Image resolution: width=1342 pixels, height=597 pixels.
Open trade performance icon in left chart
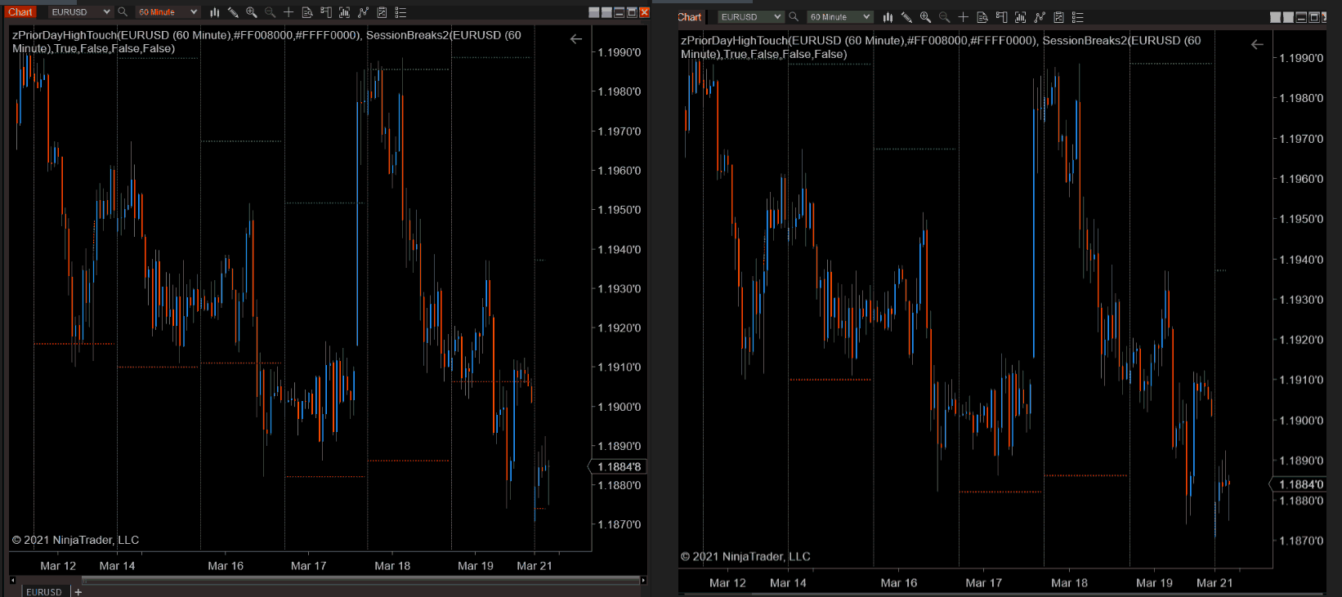(x=382, y=12)
